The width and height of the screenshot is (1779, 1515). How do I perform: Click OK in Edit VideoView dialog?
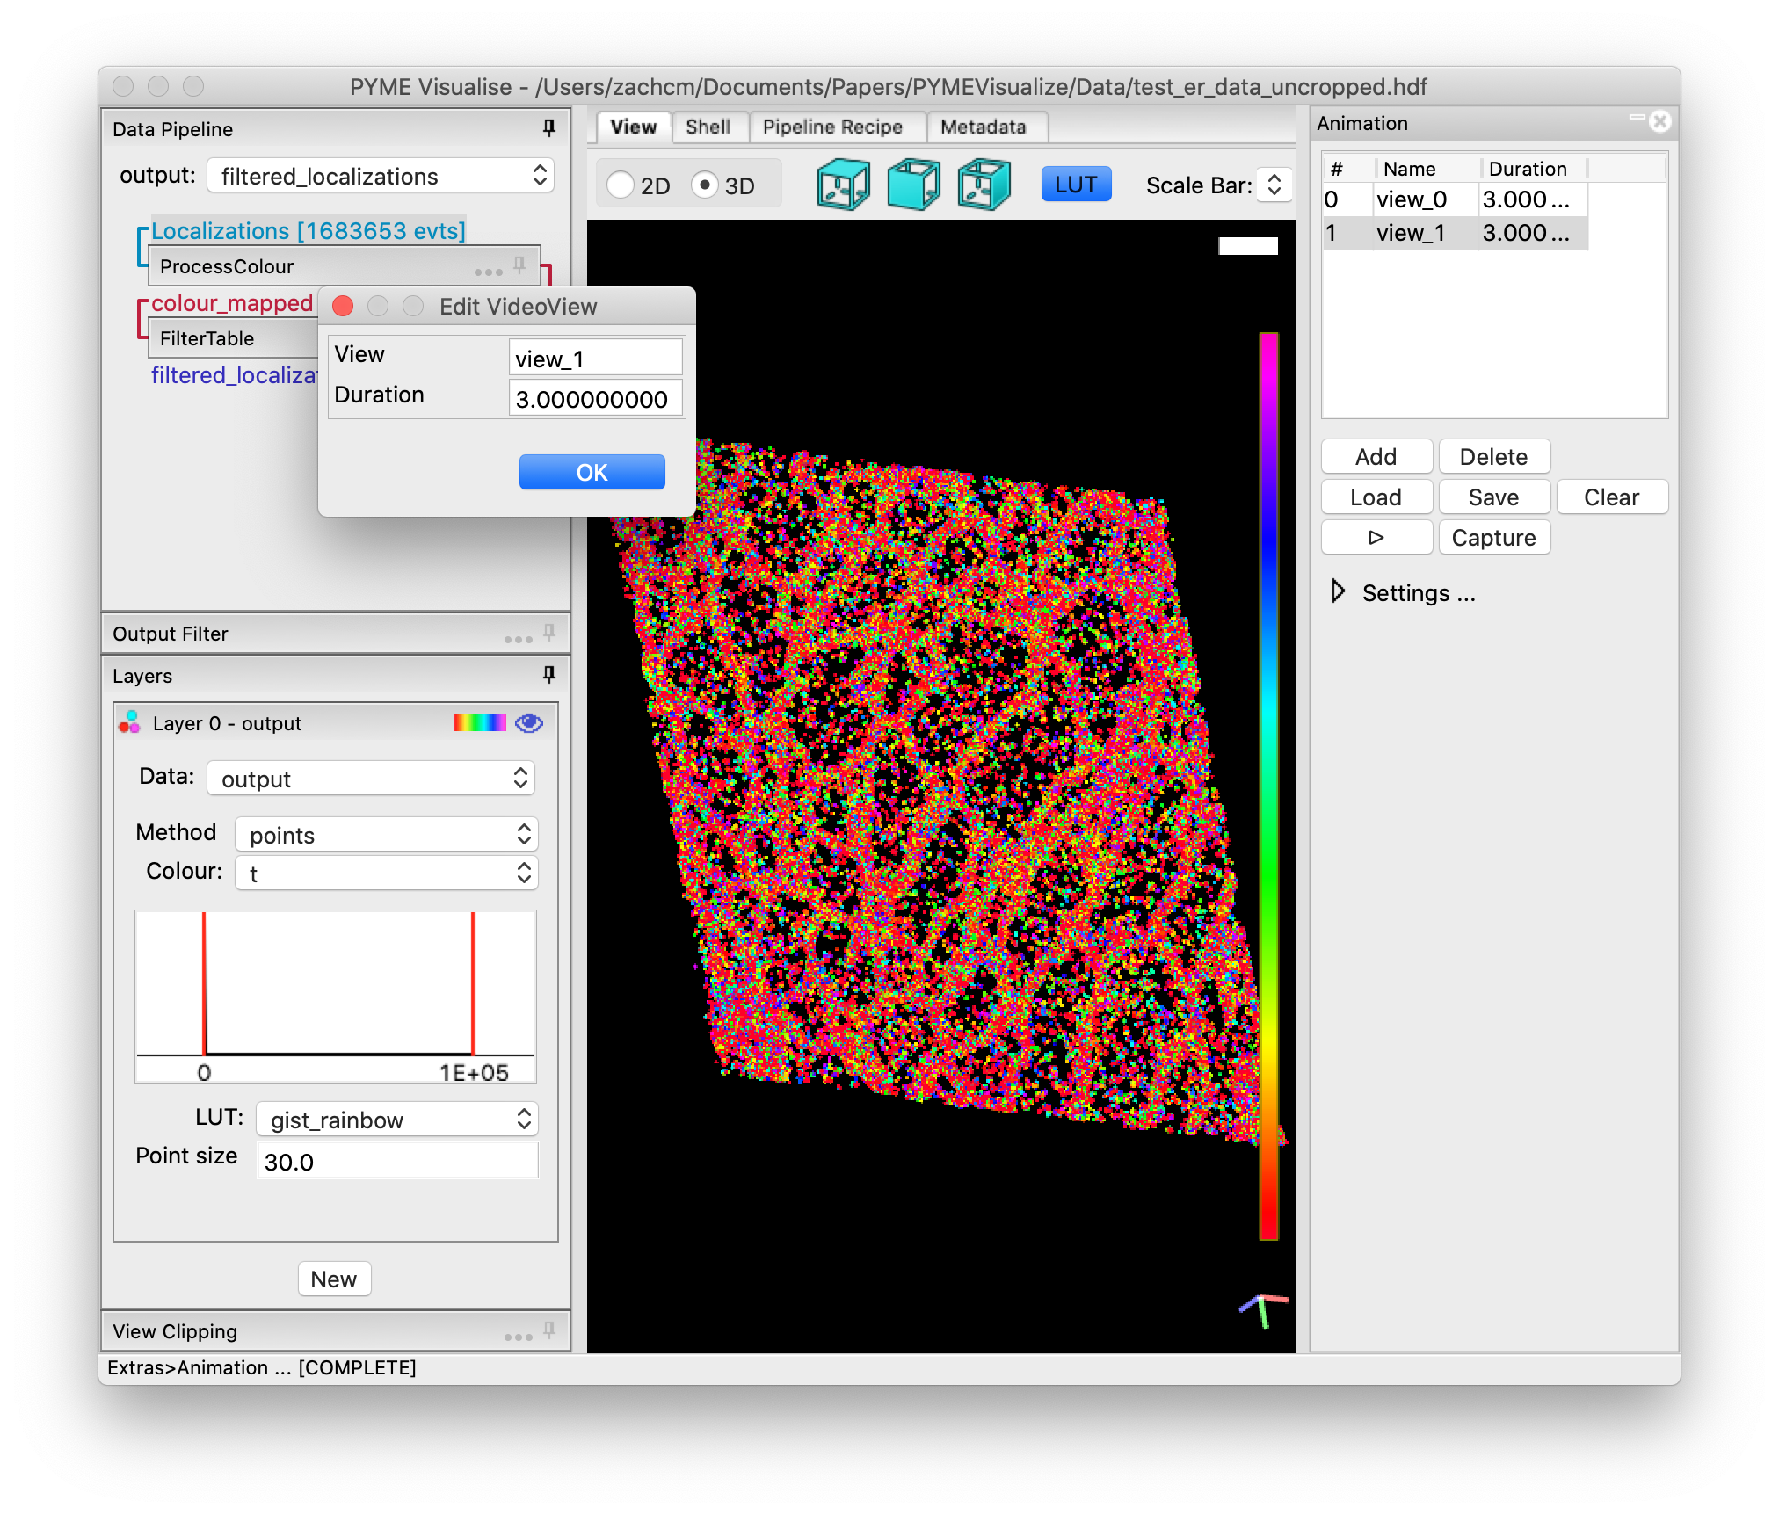[592, 472]
